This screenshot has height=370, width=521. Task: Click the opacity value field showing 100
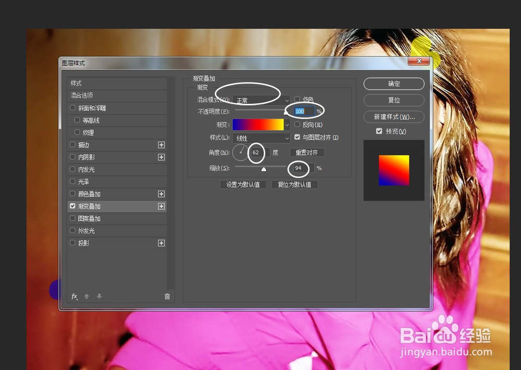[x=304, y=112]
